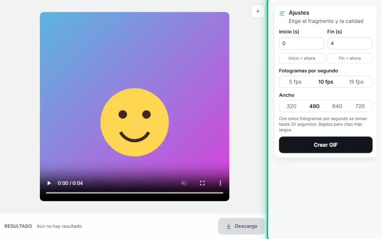Click the Ajustes lines icon

pos(282,13)
